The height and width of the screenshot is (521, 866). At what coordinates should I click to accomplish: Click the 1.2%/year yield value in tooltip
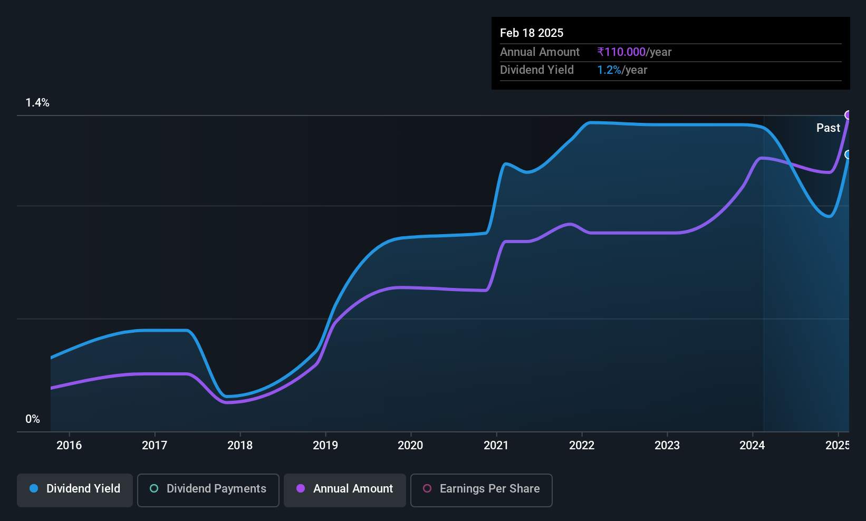pyautogui.click(x=622, y=70)
